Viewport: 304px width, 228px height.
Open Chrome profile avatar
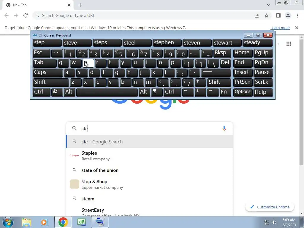coord(288,15)
